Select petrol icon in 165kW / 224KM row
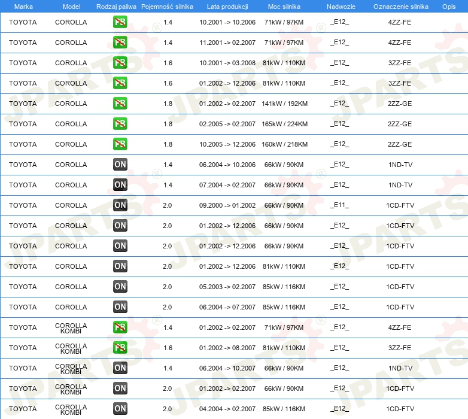This screenshot has height=419, width=468. pos(120,124)
